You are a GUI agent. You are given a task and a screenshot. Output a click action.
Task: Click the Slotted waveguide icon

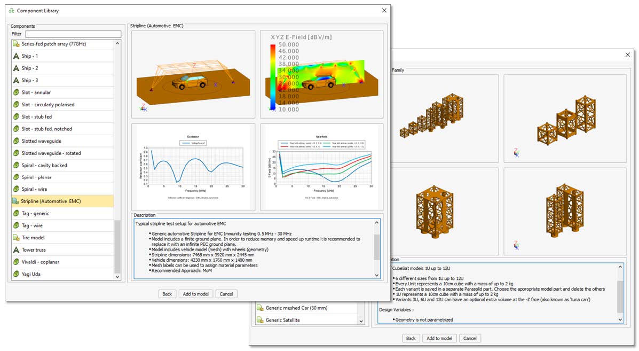[x=16, y=141]
